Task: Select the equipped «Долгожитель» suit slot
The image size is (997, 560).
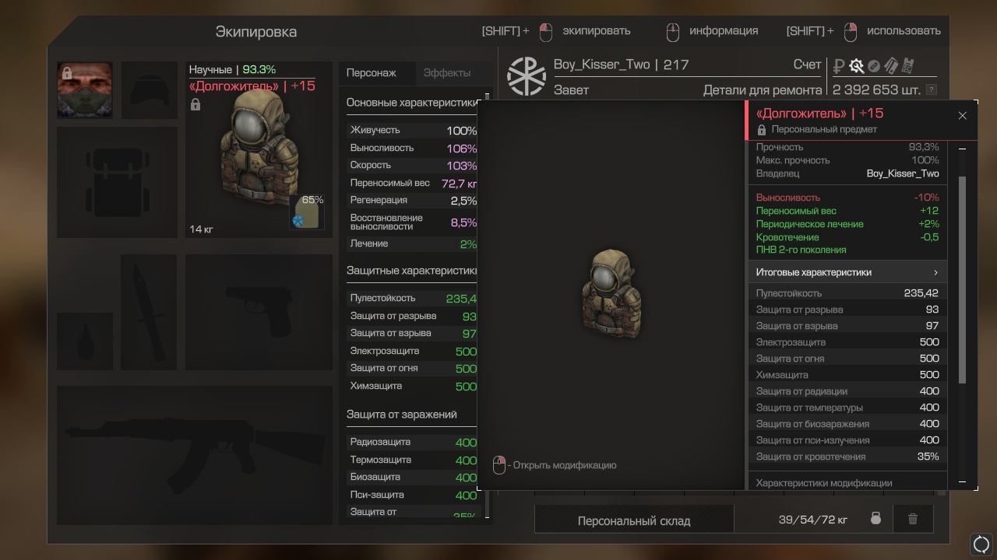Action: 259,149
